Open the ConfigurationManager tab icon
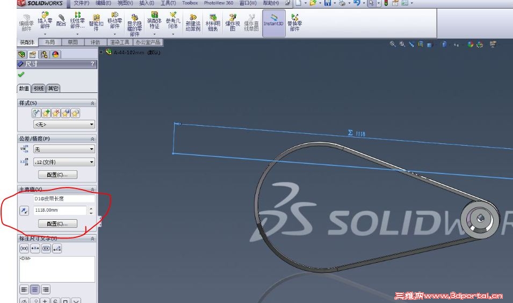The image size is (513, 303). point(44,54)
